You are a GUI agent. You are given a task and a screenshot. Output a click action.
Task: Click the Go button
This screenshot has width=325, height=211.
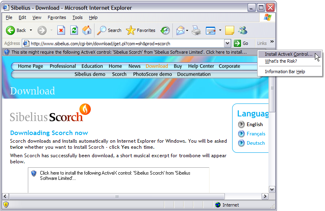coord(241,43)
